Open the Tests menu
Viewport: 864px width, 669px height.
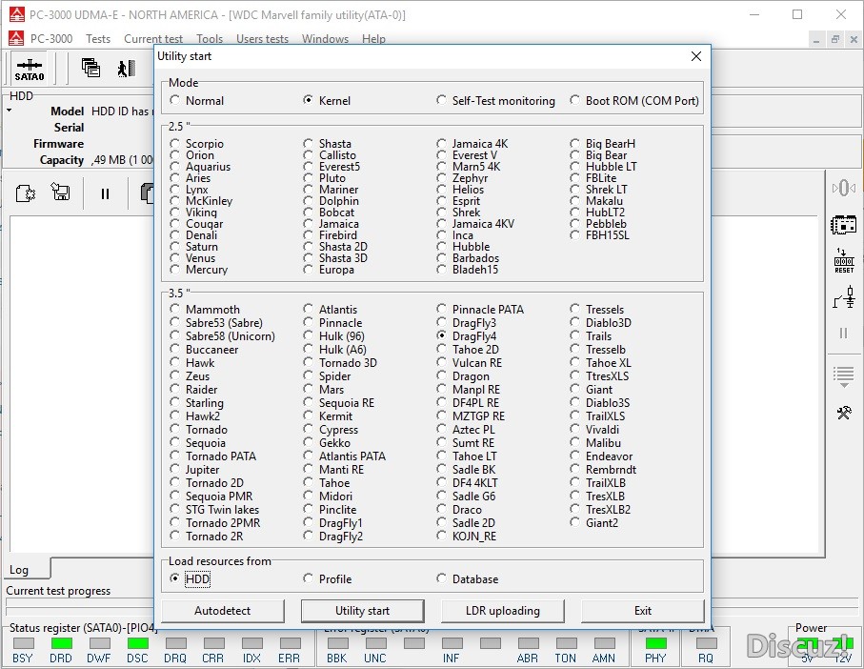click(98, 39)
